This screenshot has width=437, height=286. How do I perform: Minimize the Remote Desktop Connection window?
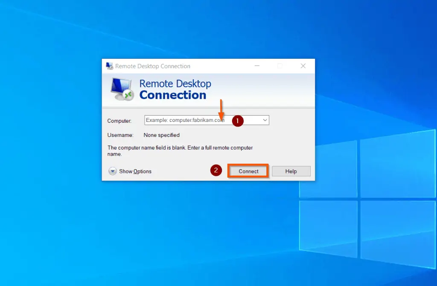(x=257, y=66)
